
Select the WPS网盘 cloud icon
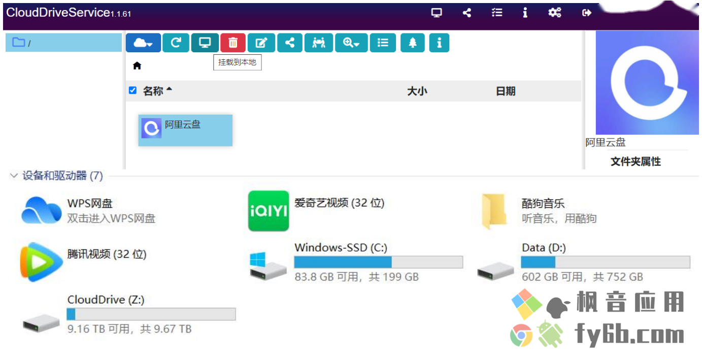coord(42,210)
